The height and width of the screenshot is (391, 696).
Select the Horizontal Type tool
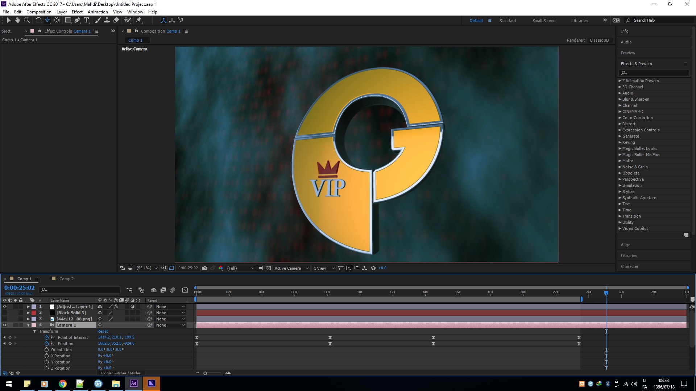[86, 20]
